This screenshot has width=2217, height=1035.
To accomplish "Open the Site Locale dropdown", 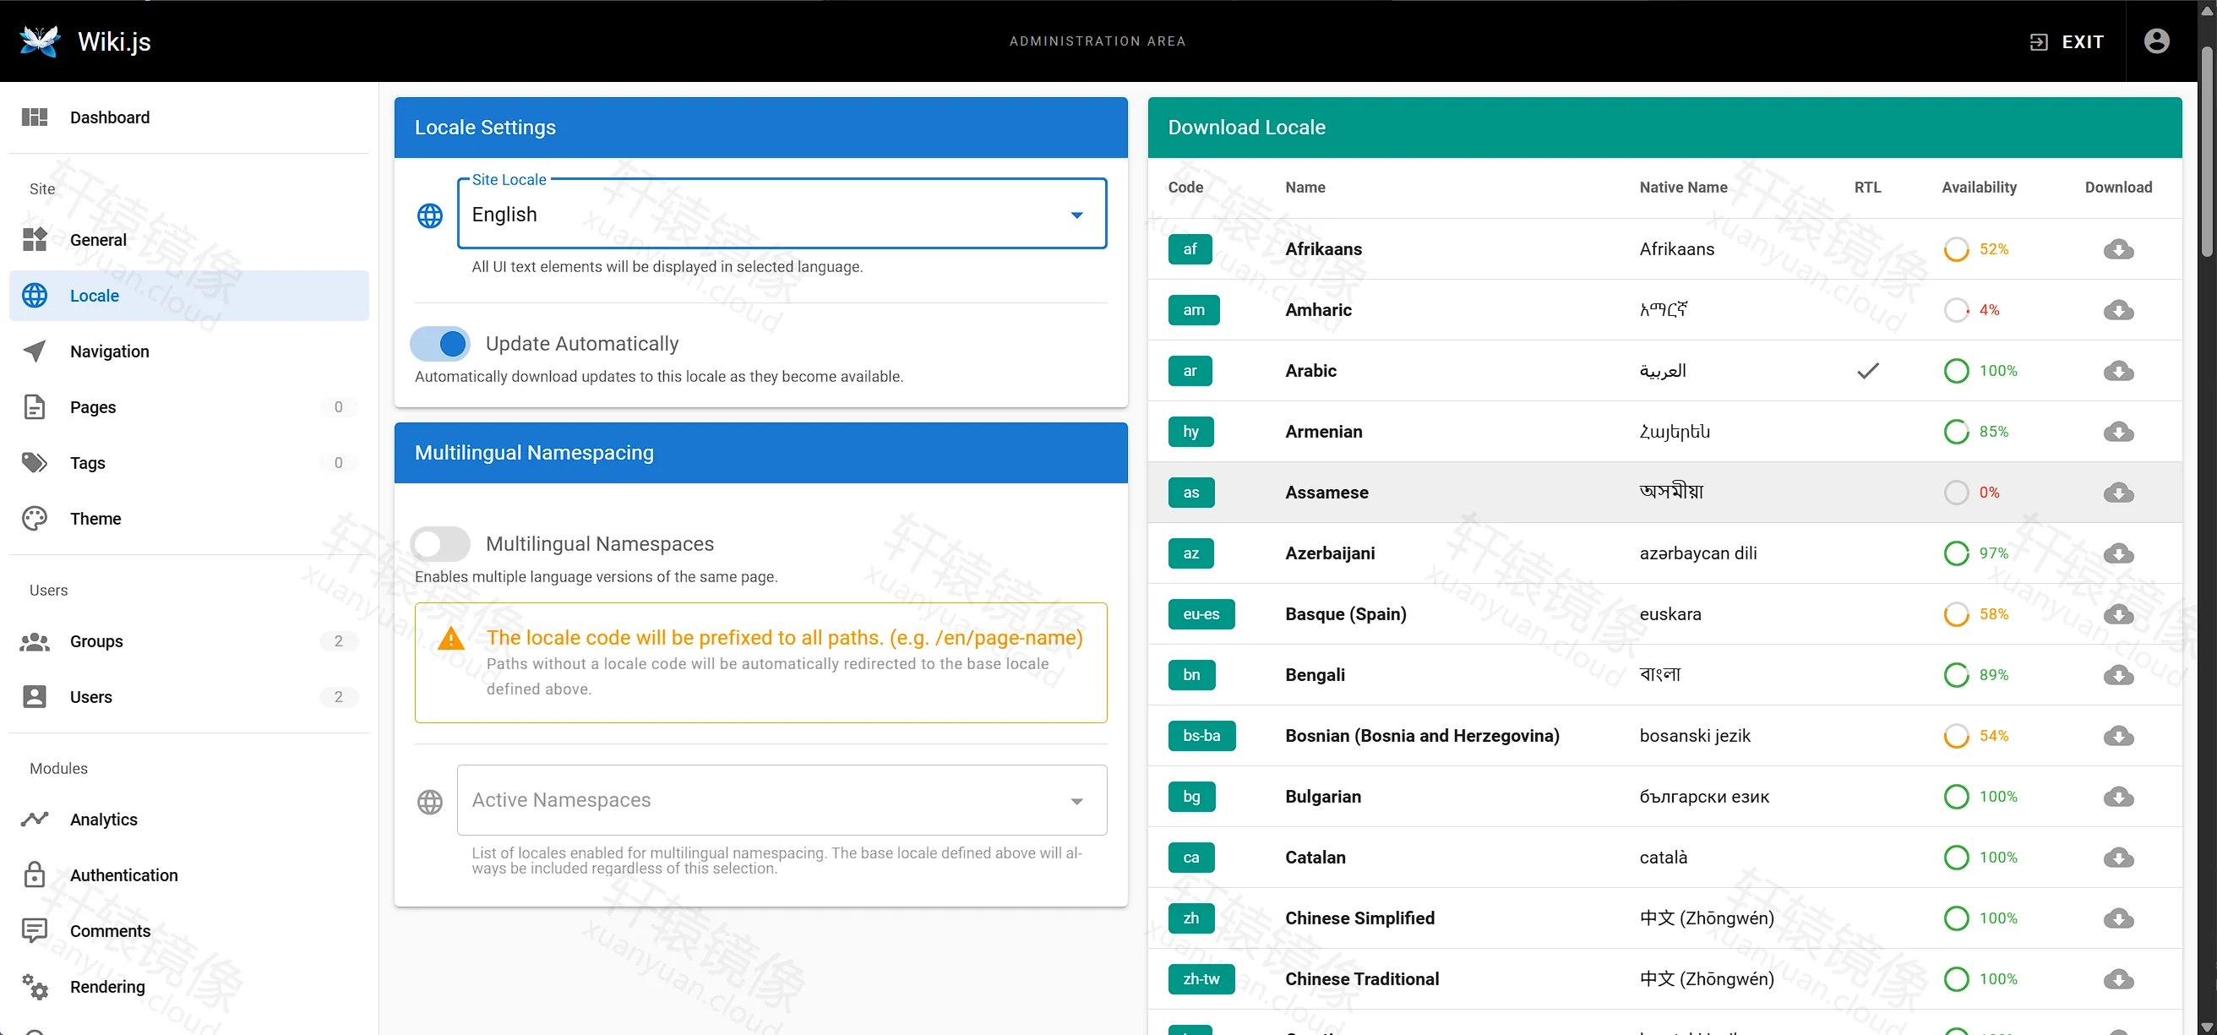I will (x=782, y=215).
